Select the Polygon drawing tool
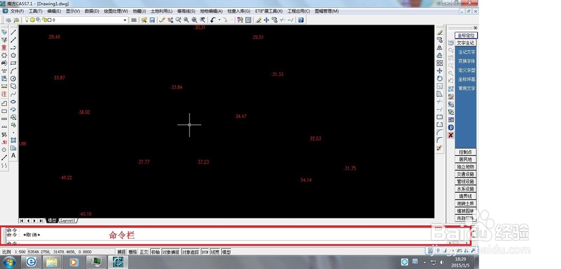 [13, 55]
